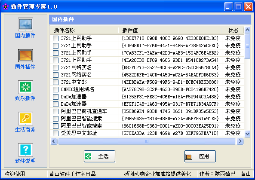Viewport: 255px width, 180px height.
Task: Click the vertical scrollbar down arrow
Action: point(247,134)
